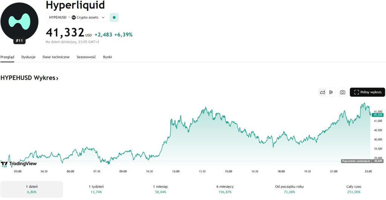This screenshot has width=386, height=200.
Task: Open the HYPEHUSD Crypto assets dropdown
Action: click(77, 17)
